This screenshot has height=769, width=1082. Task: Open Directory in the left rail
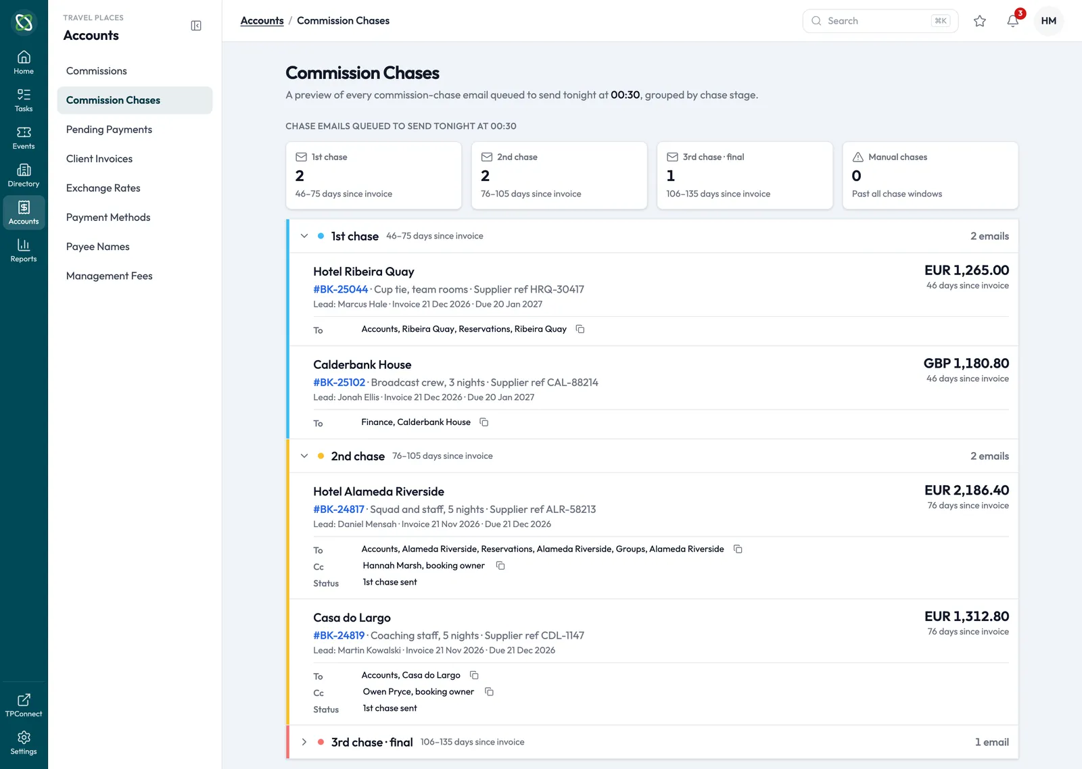coord(24,175)
